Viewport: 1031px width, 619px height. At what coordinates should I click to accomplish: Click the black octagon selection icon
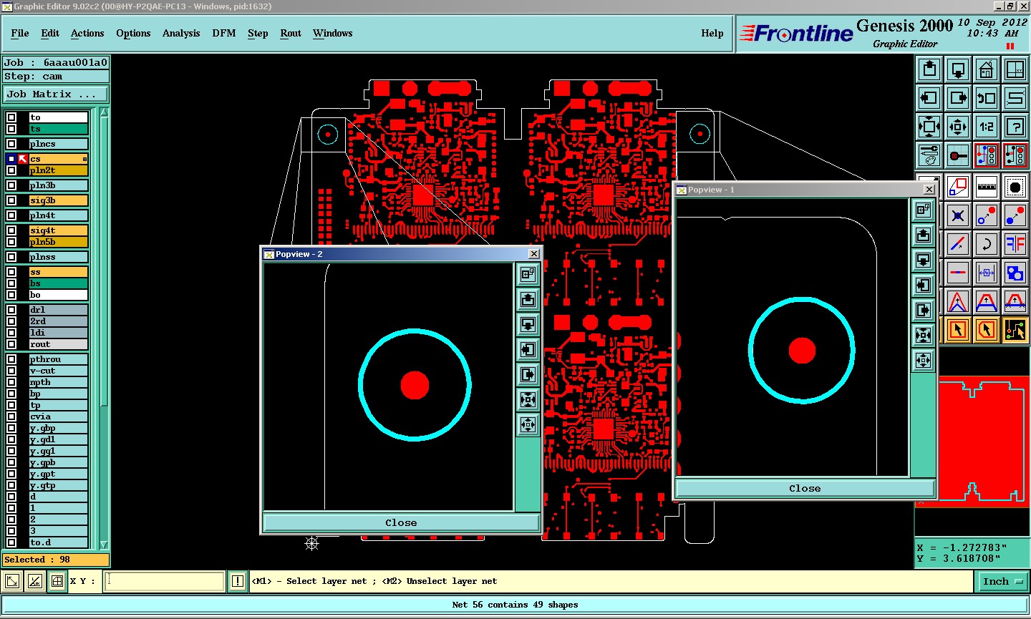[1015, 187]
